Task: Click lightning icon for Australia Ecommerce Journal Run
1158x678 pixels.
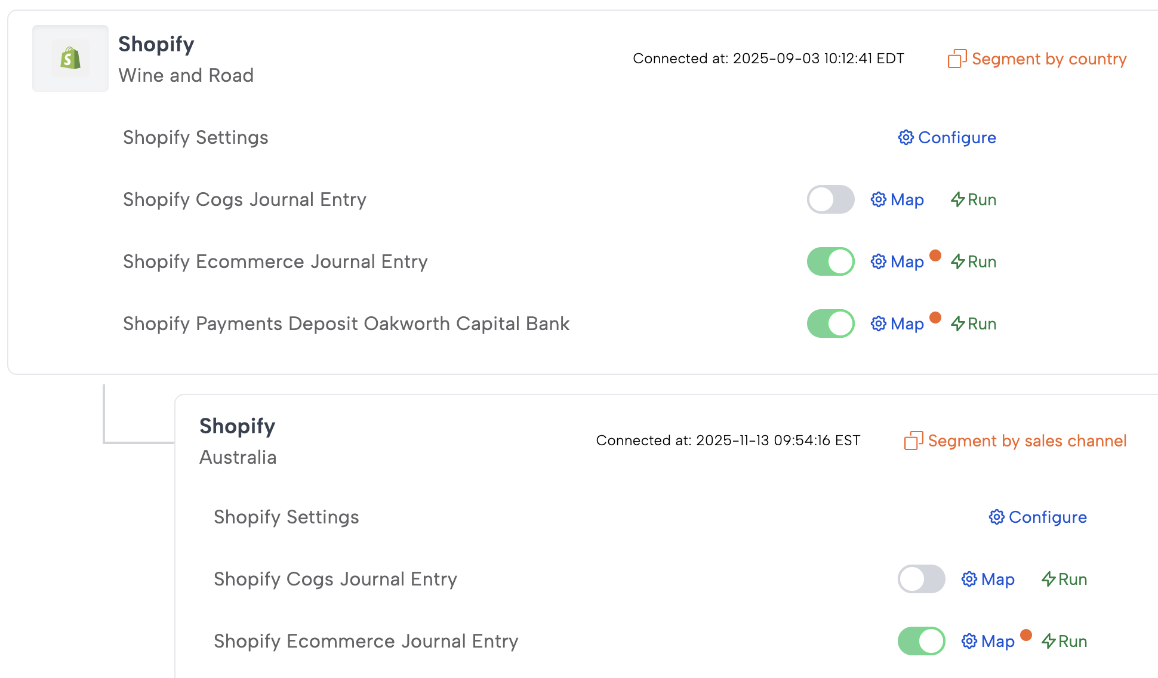Action: coord(1048,642)
